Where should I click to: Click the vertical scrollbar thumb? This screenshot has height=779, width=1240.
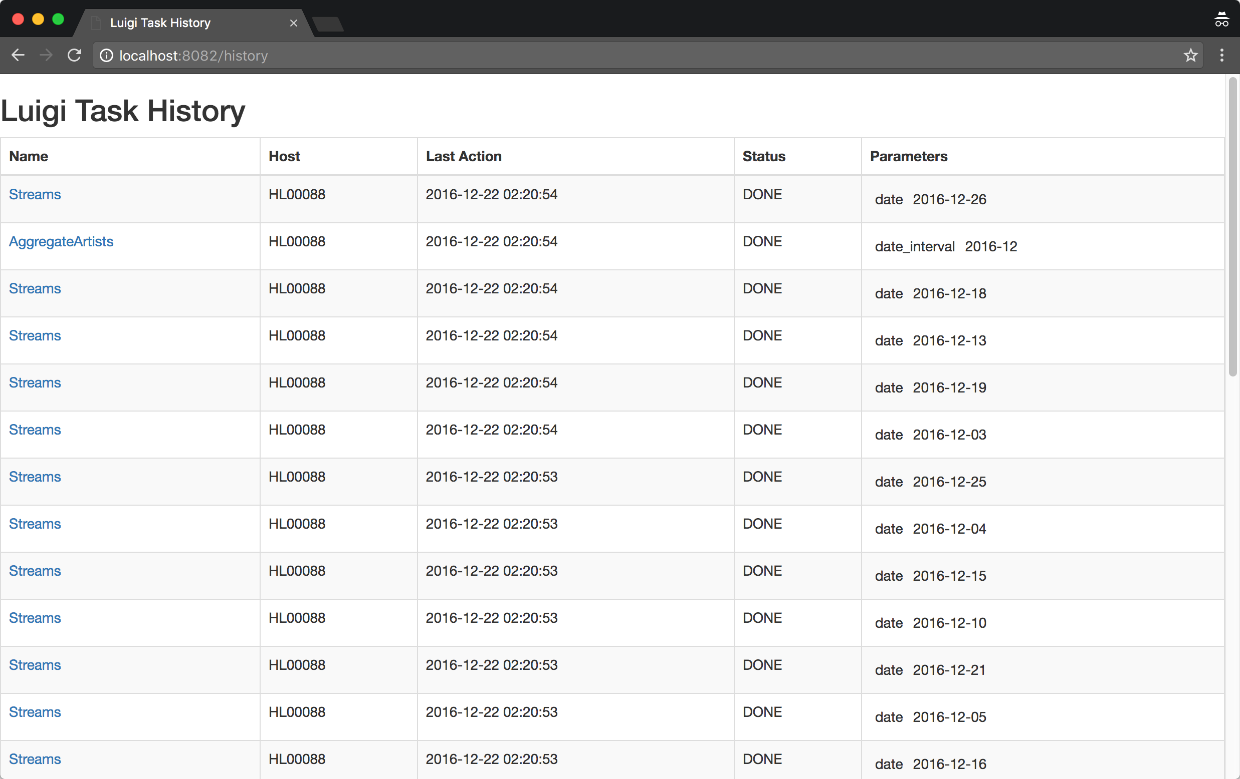1232,226
